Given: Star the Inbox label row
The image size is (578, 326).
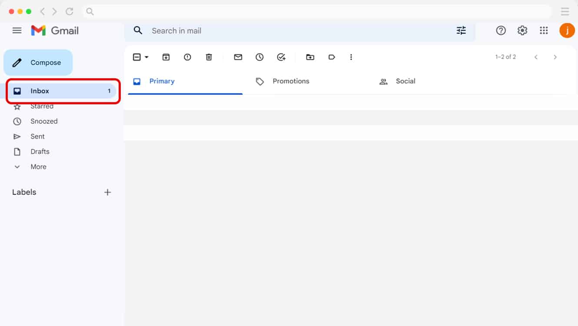Looking at the screenshot, I should click(17, 106).
